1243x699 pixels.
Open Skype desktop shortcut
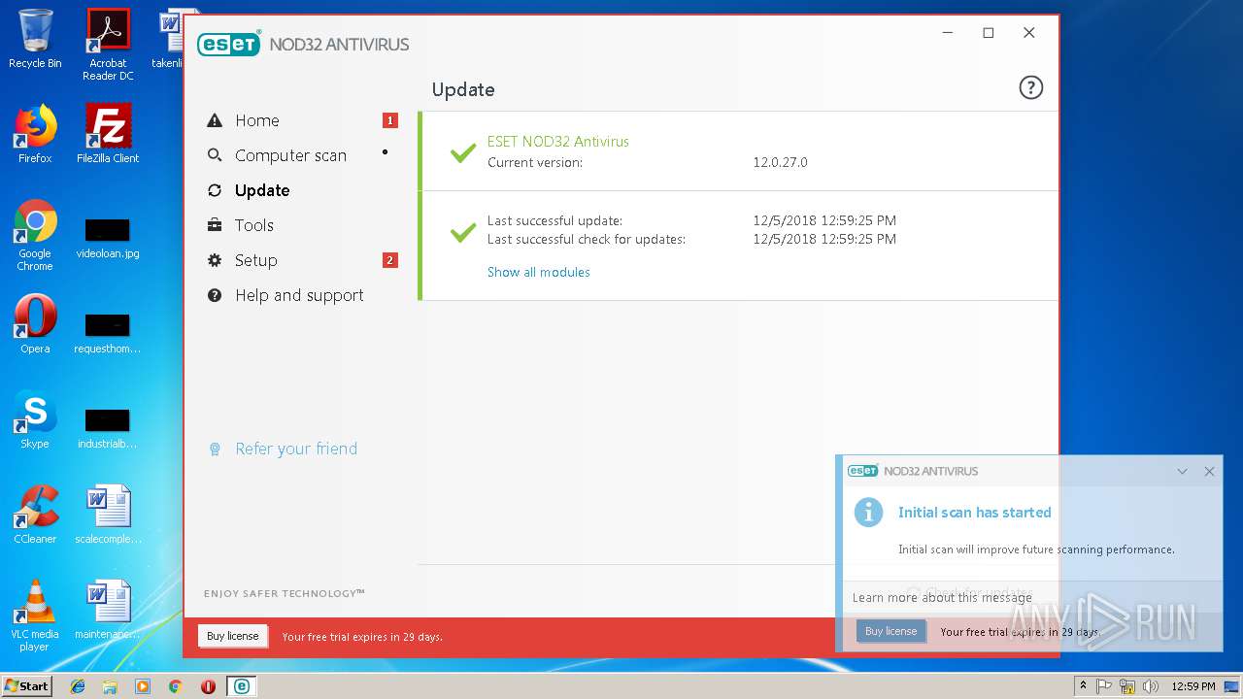(x=35, y=419)
